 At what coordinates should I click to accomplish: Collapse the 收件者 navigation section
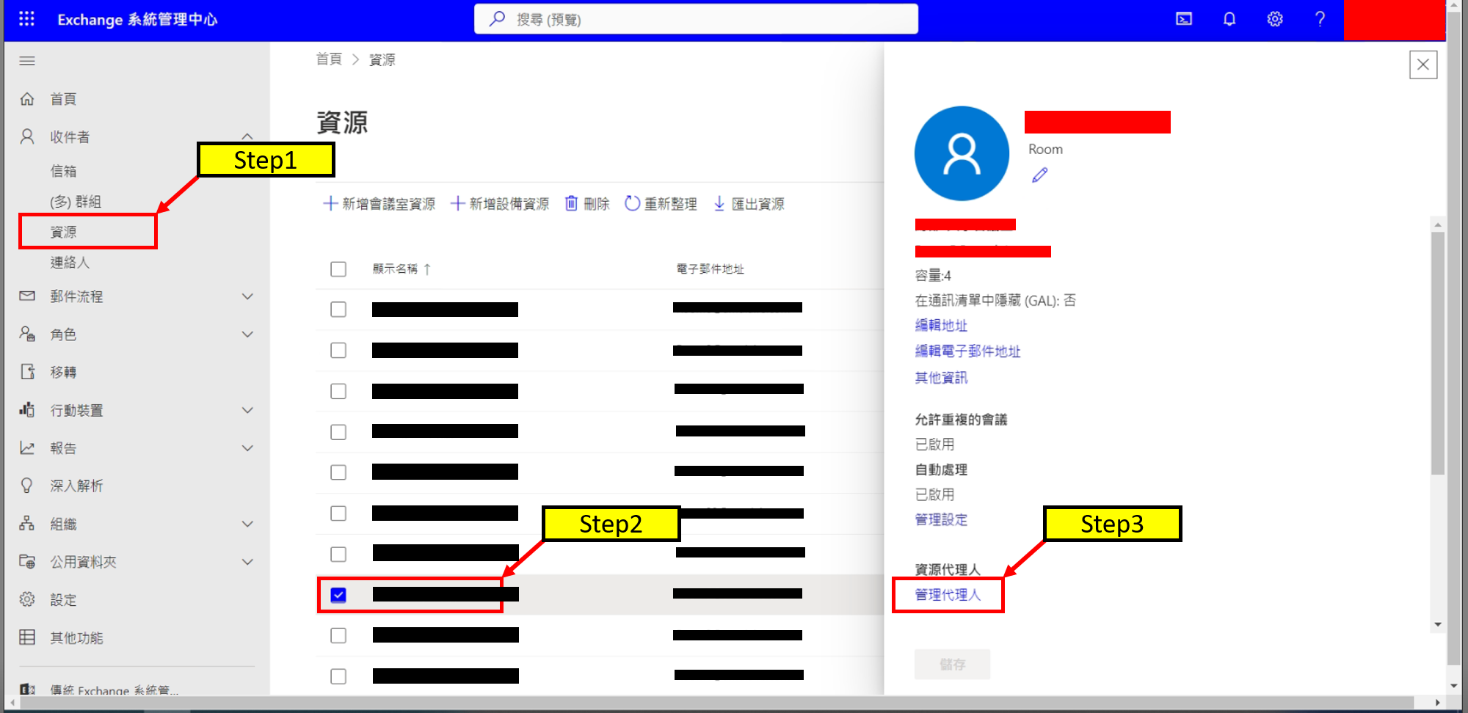coord(247,136)
